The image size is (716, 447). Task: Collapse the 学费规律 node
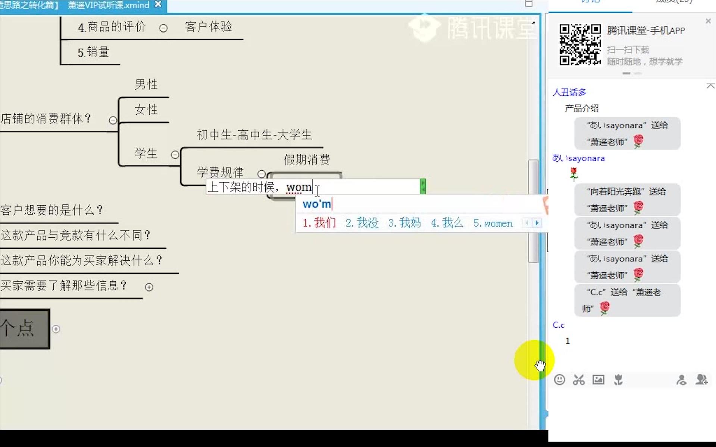[262, 174]
